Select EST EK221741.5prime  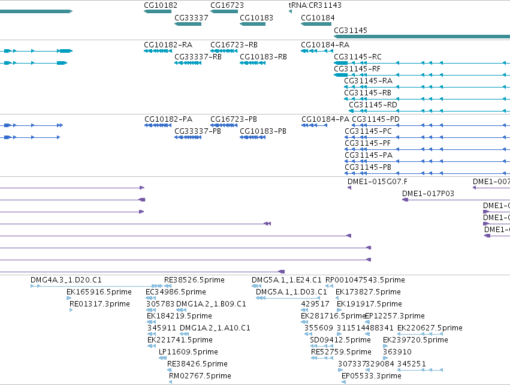point(180,340)
